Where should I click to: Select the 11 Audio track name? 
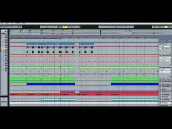(x=165, y=97)
